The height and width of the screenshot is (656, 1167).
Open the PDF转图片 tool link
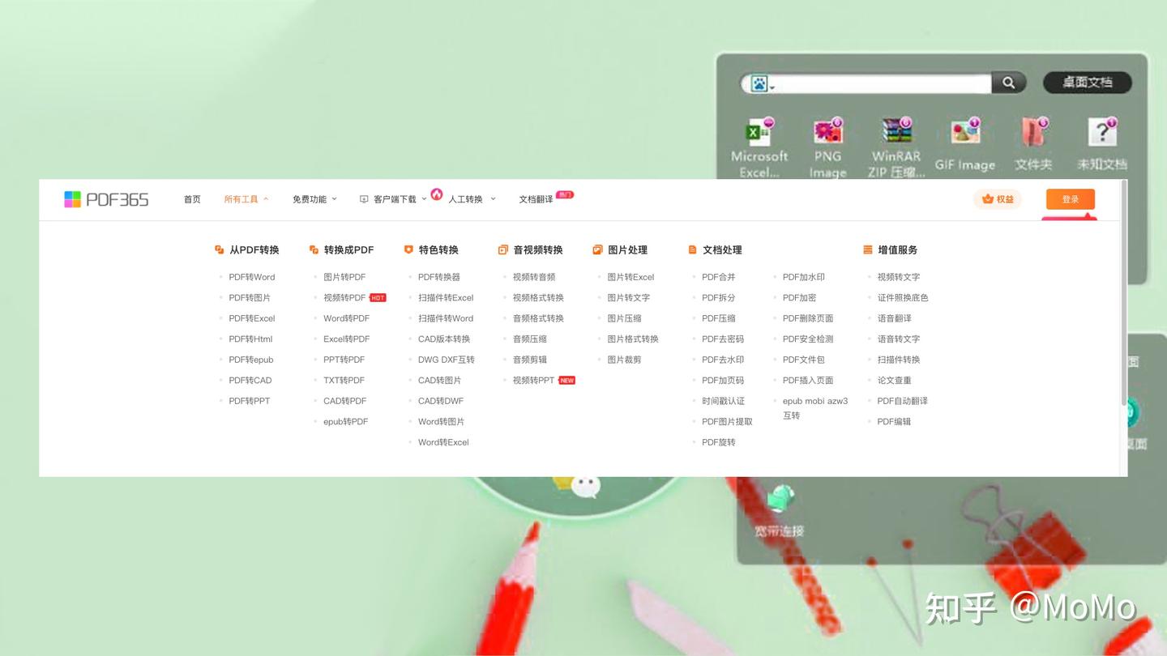(x=250, y=298)
